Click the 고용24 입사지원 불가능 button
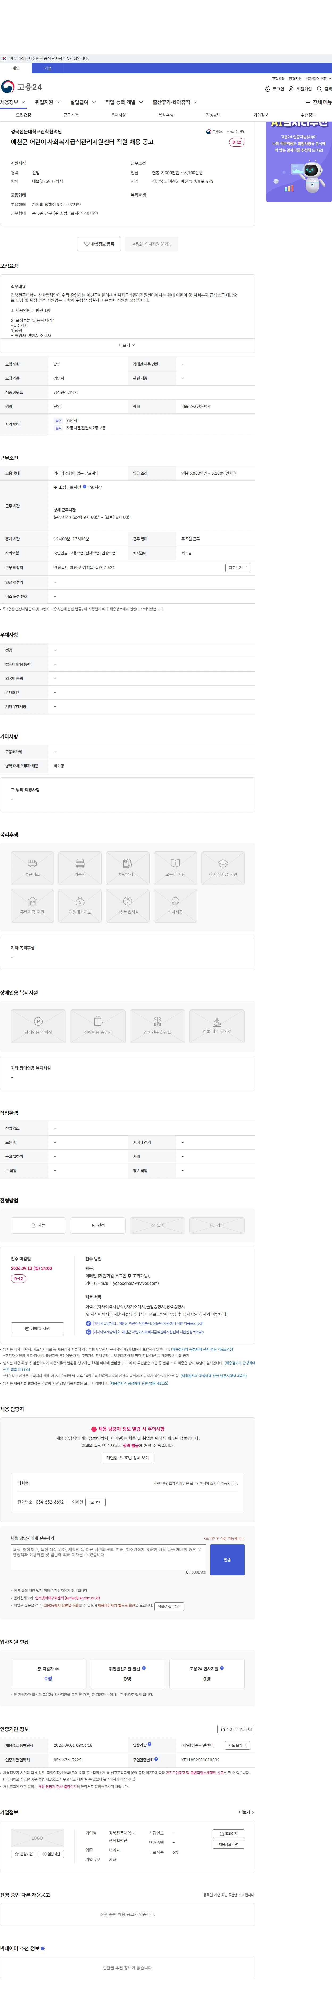The image size is (332, 1991). (151, 244)
